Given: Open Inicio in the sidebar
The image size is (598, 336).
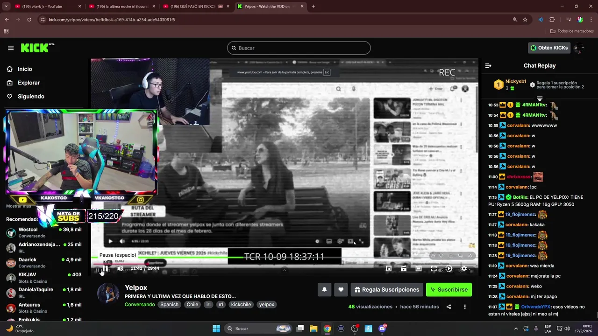Looking at the screenshot, I should [x=25, y=69].
